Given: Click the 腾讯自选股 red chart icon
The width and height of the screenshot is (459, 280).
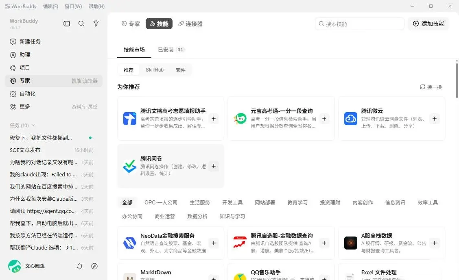Looking at the screenshot, I should tap(240, 243).
